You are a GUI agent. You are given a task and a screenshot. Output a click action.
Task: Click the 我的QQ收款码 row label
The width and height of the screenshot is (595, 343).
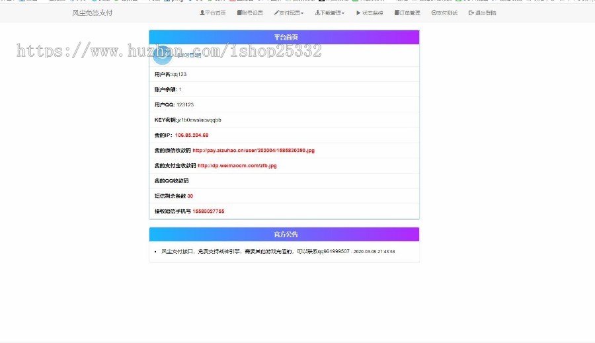(171, 181)
